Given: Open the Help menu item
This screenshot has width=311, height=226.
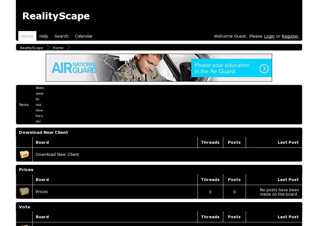Looking at the screenshot, I should [x=44, y=36].
